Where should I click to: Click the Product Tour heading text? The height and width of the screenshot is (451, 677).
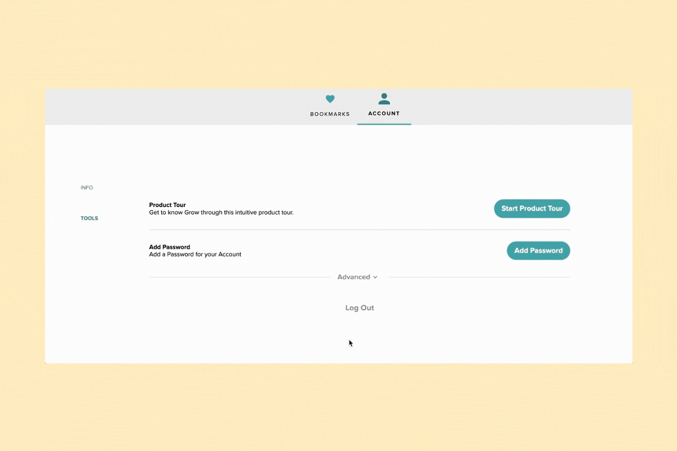pyautogui.click(x=167, y=205)
